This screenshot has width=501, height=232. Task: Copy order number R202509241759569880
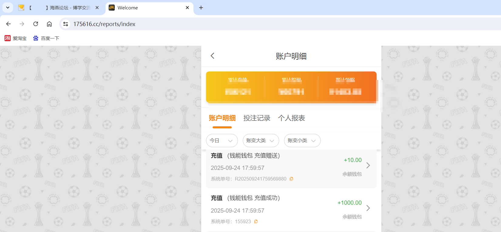(x=291, y=179)
